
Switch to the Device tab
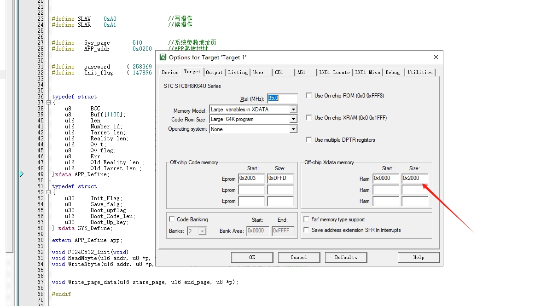pyautogui.click(x=170, y=72)
